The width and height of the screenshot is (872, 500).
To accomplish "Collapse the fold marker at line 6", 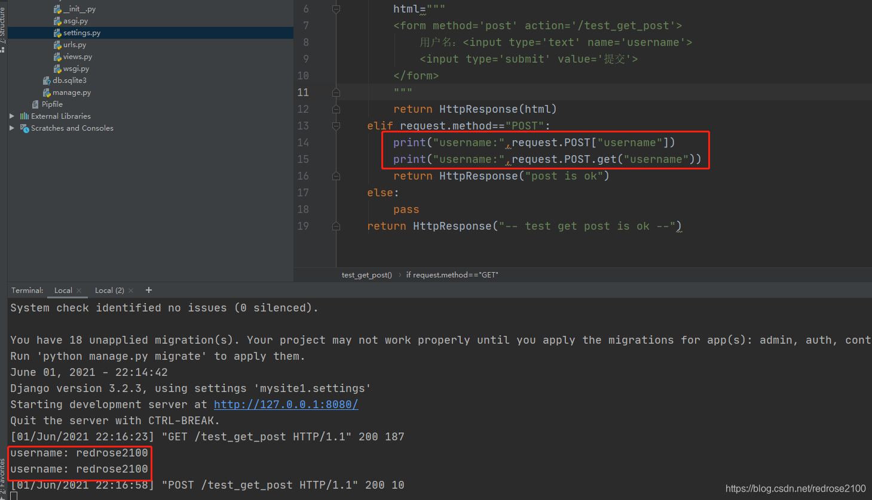I will [336, 9].
